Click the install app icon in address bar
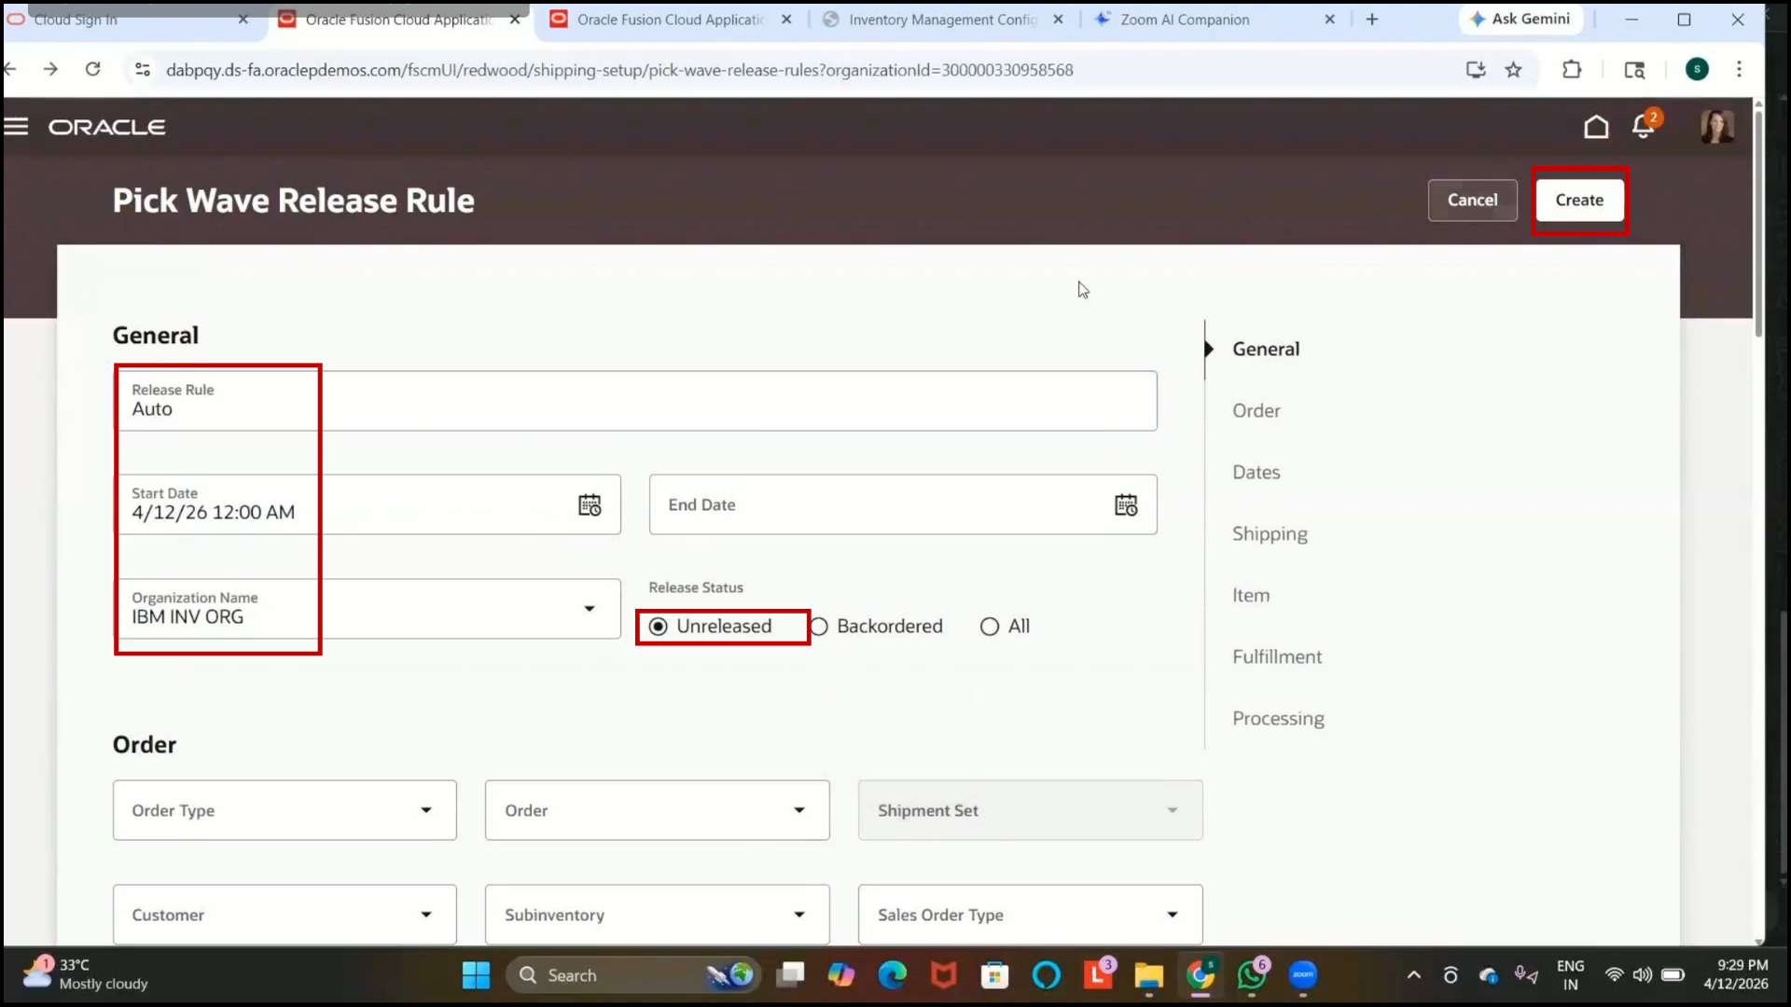Image resolution: width=1791 pixels, height=1007 pixels. click(x=1476, y=70)
